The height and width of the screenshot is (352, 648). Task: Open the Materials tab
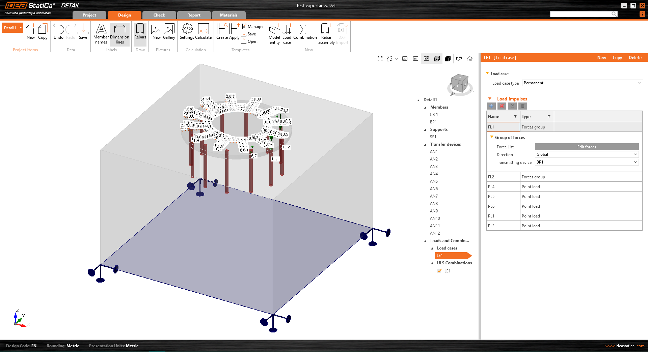228,15
